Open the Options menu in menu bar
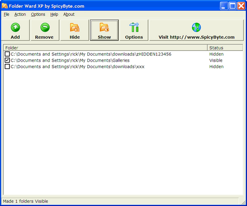 (x=38, y=14)
